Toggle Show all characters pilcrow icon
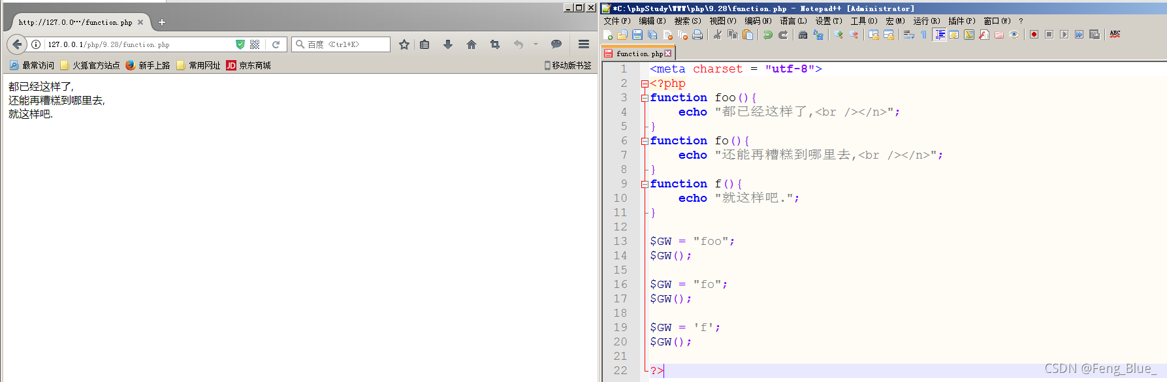Screen dimensions: 1167x382 point(923,35)
